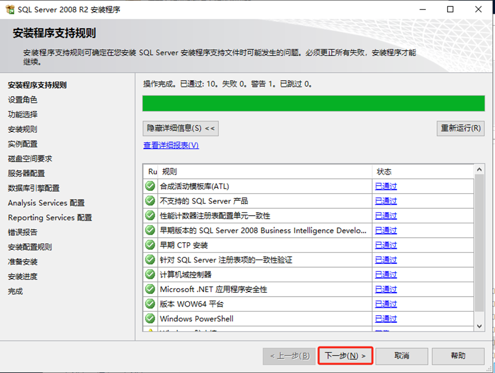This screenshot has height=373, width=495.
Task: Click the rules list scroll down arrow
Action: pyautogui.click(x=479, y=326)
